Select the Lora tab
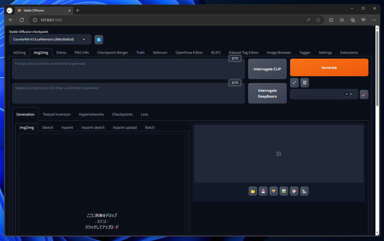This screenshot has width=384, height=241. 144,114
